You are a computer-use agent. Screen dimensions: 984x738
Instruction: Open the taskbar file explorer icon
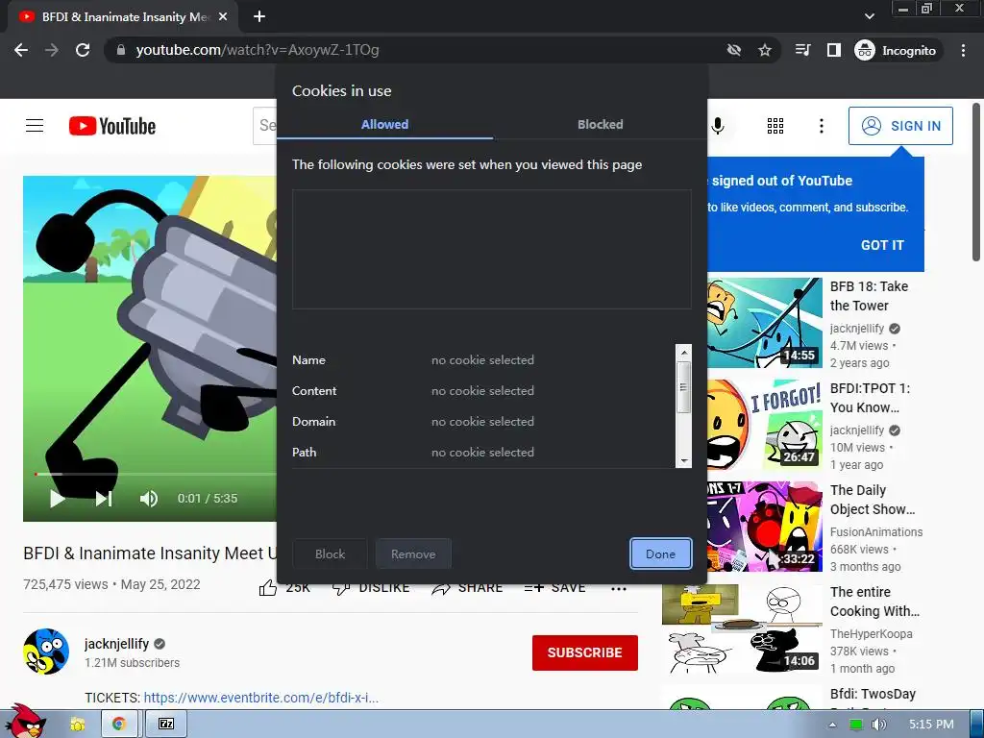(78, 725)
